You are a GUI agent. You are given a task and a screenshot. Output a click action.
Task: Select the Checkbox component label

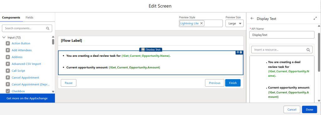[18, 91]
